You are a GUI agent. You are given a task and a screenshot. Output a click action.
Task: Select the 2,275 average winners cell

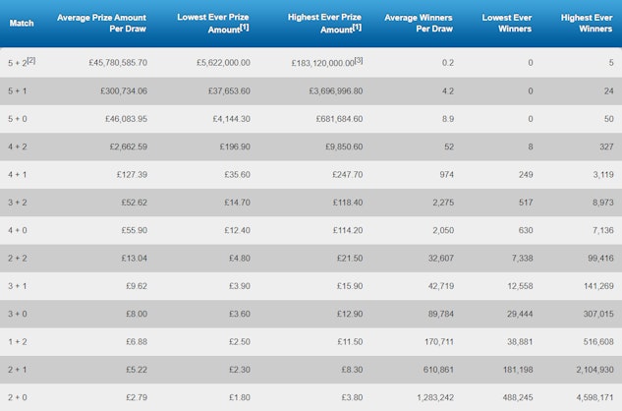point(443,203)
